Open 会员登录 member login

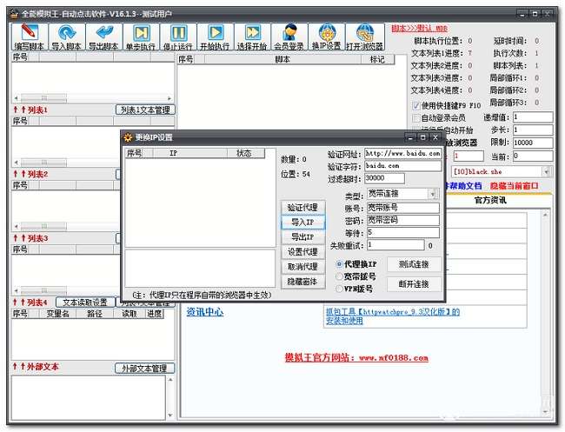tap(289, 37)
